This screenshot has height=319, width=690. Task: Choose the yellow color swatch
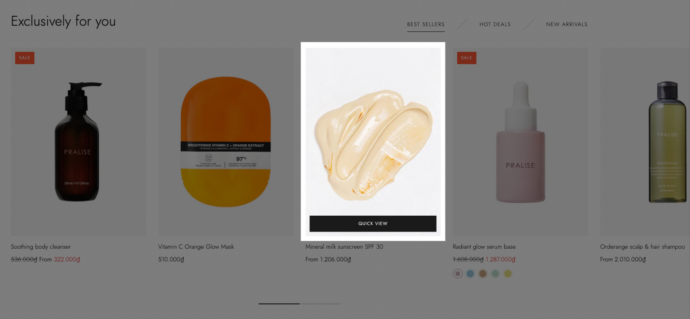[x=508, y=274]
